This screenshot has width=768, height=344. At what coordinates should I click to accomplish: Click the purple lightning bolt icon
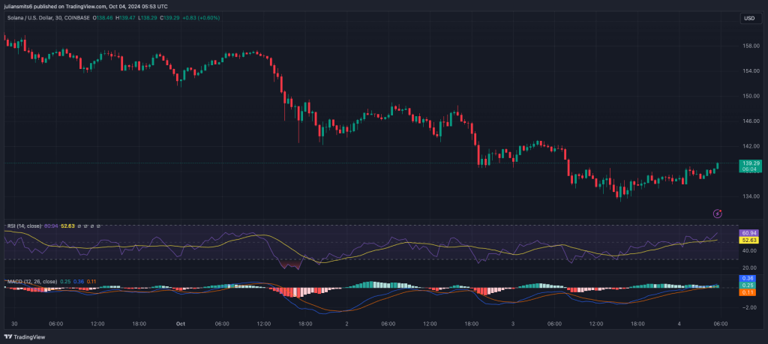point(718,214)
